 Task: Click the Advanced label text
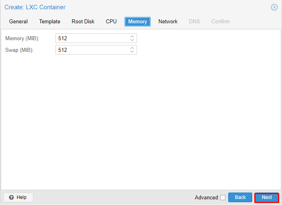pos(206,197)
